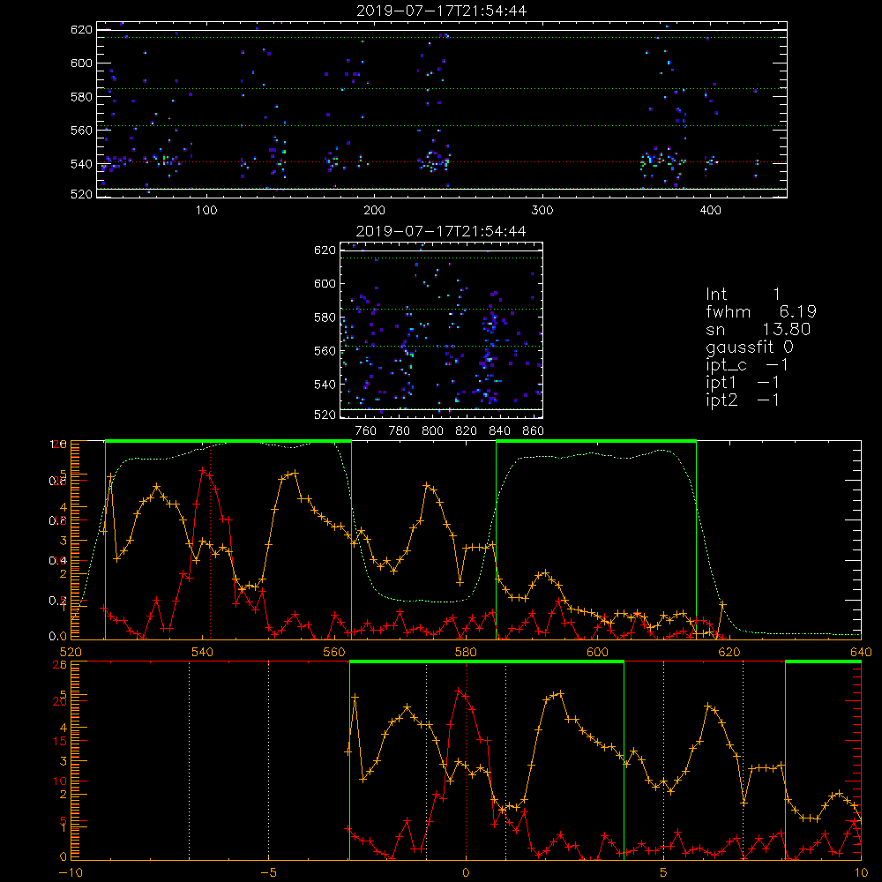Click the middle plot's 2019-07-17T21:54:44 title
Screen dimensions: 882x882
pyautogui.click(x=442, y=231)
